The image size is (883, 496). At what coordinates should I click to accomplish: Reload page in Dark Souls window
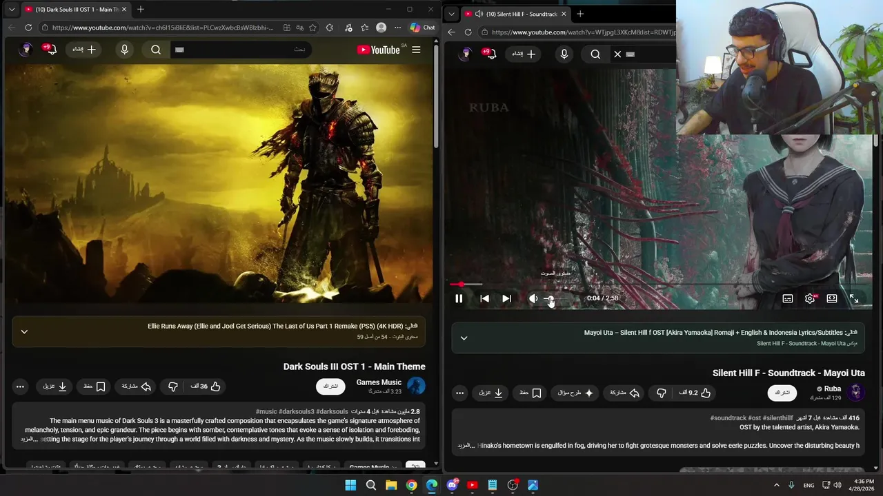(x=28, y=28)
